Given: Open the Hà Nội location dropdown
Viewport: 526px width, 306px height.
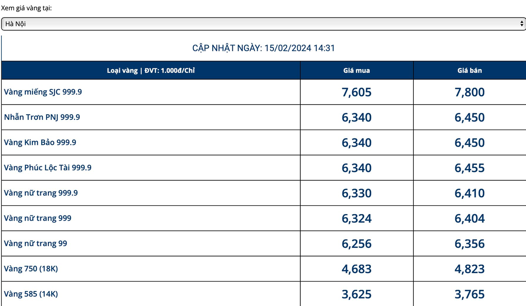Looking at the screenshot, I should pyautogui.click(x=262, y=24).
